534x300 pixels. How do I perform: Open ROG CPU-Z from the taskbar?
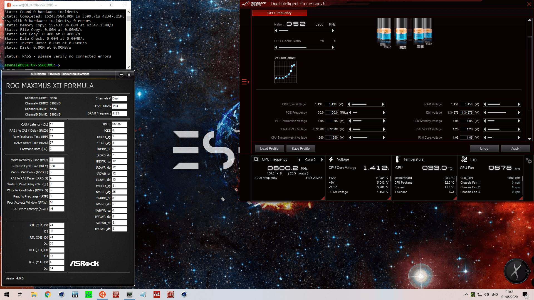point(170,294)
